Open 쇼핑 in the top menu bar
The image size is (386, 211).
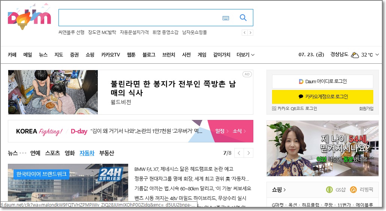pyautogui.click(x=90, y=55)
